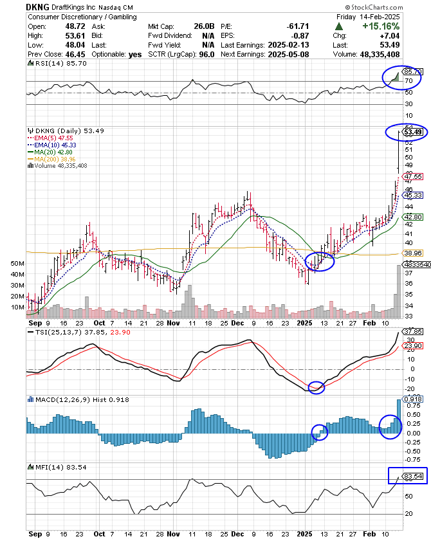The width and height of the screenshot is (431, 539).
Task: Click the histogram icon beside MACD(12,26,9)
Action: (x=31, y=399)
